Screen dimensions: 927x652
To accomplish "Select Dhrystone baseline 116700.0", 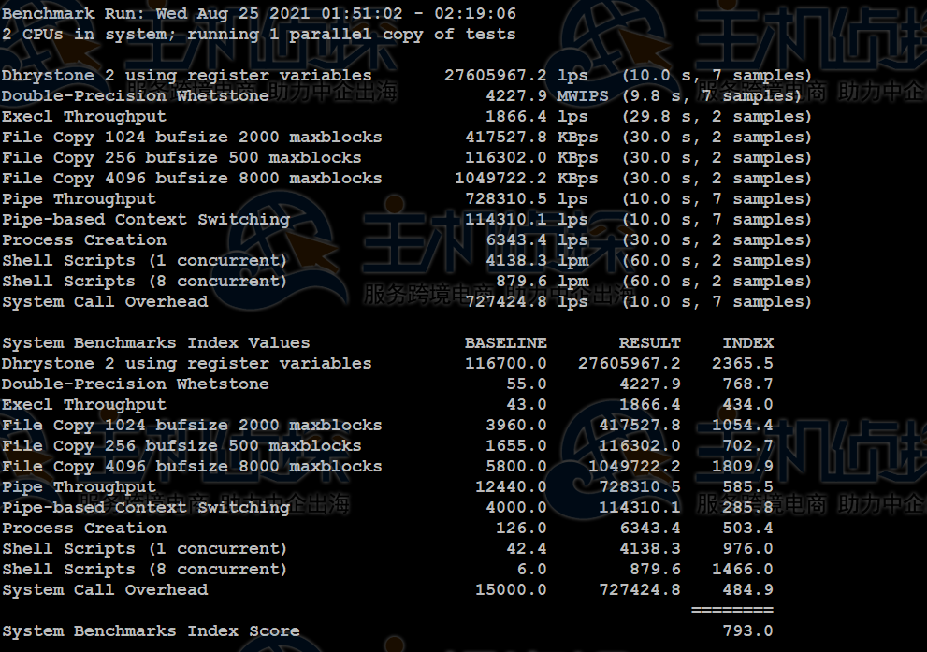I will click(505, 364).
